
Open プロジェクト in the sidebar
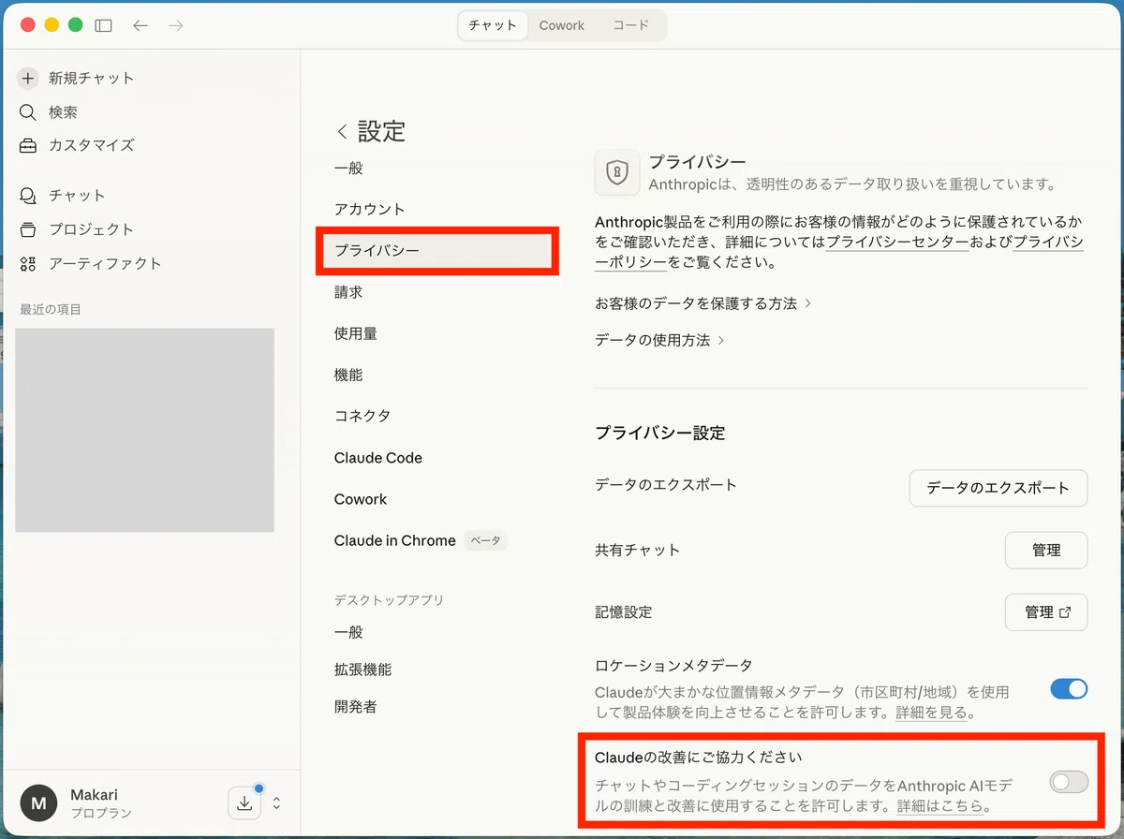pyautogui.click(x=91, y=229)
